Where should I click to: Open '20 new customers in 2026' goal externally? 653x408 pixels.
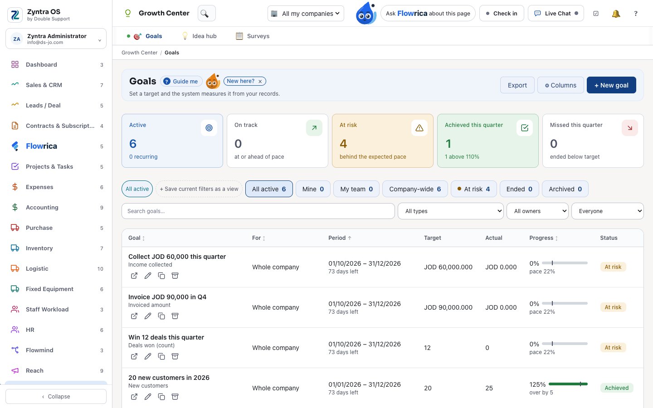pyautogui.click(x=134, y=397)
